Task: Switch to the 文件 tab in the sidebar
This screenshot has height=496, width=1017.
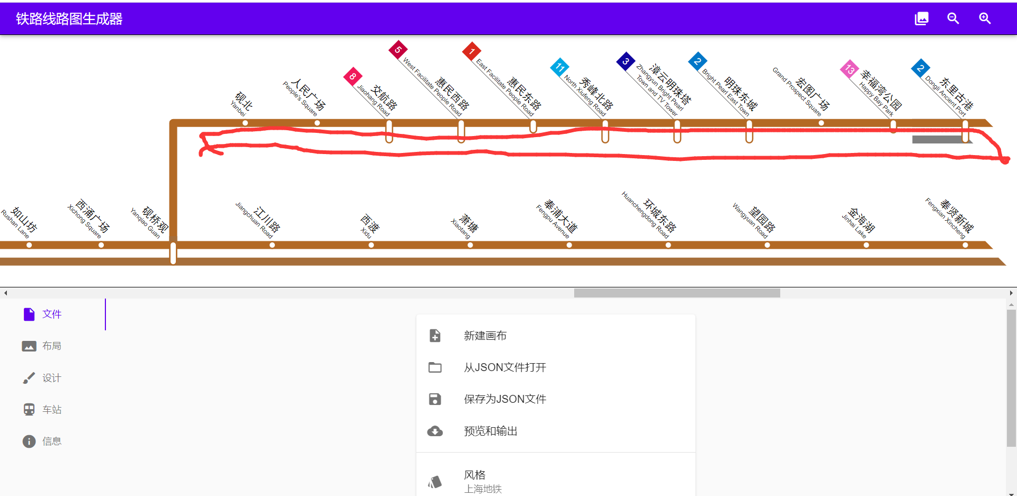Action: point(52,314)
